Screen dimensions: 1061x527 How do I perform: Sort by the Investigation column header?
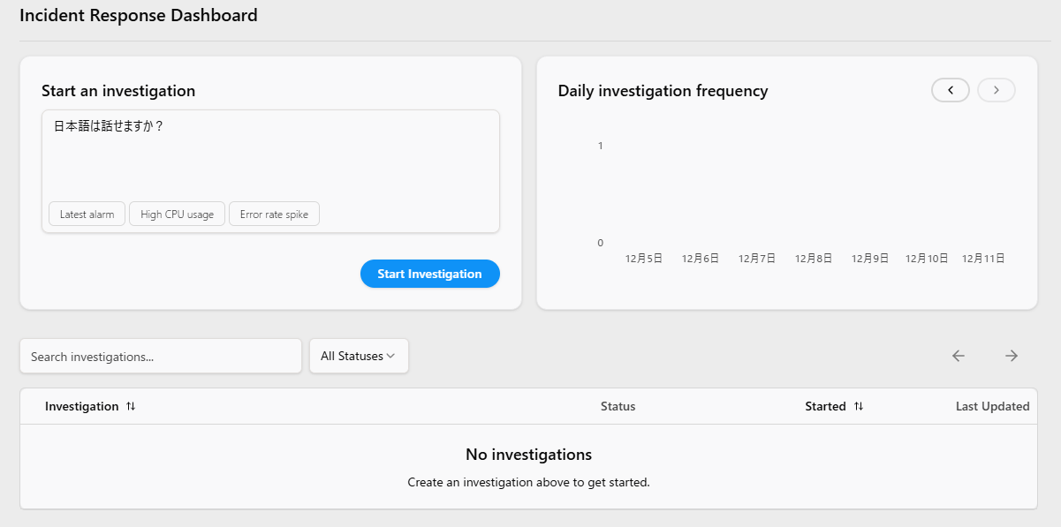click(x=81, y=406)
